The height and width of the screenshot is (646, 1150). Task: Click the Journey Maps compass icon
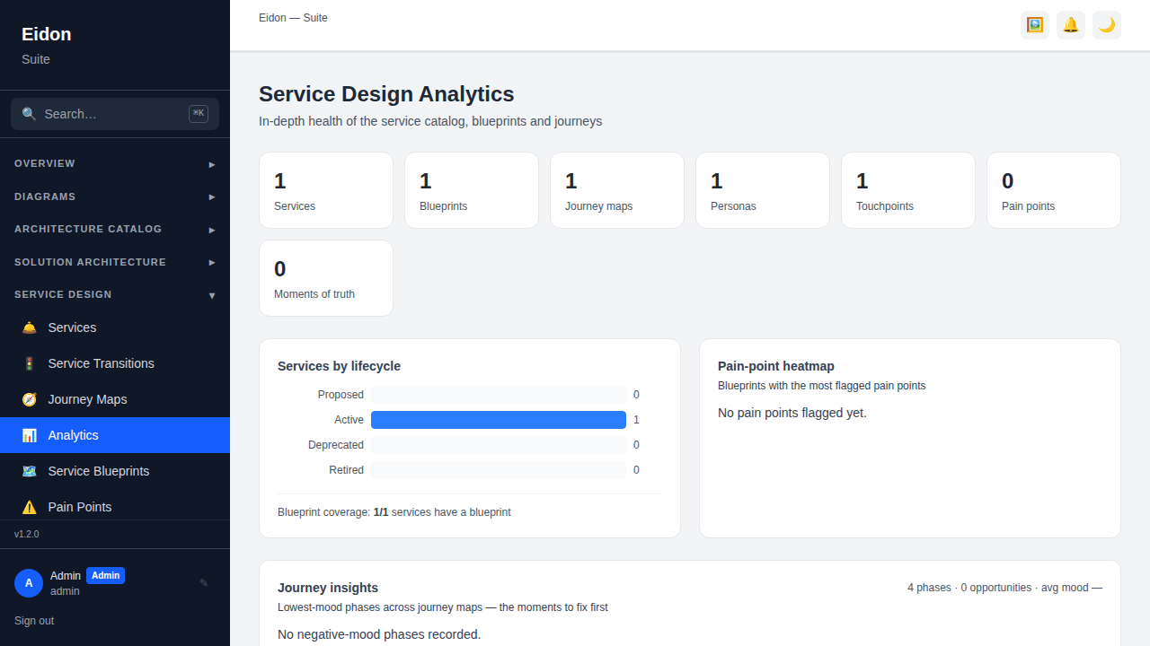pos(30,399)
